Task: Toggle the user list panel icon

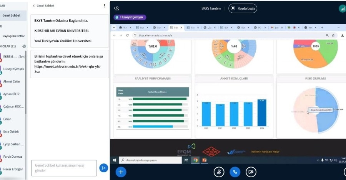Action: click(x=116, y=8)
